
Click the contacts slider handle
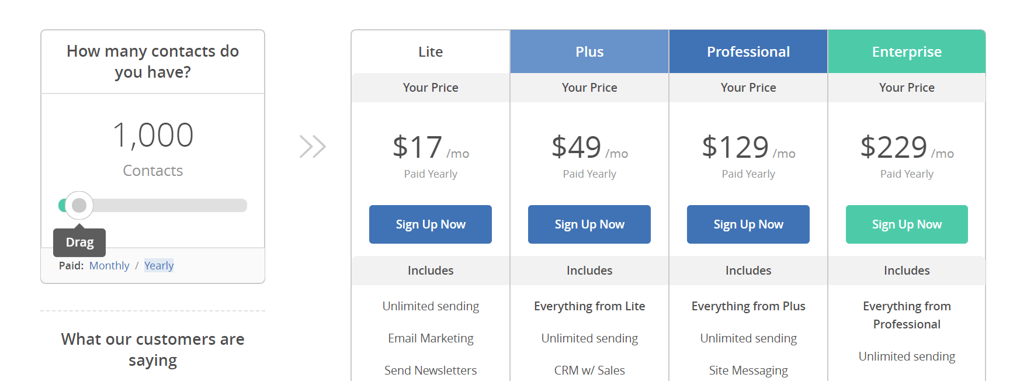(78, 206)
